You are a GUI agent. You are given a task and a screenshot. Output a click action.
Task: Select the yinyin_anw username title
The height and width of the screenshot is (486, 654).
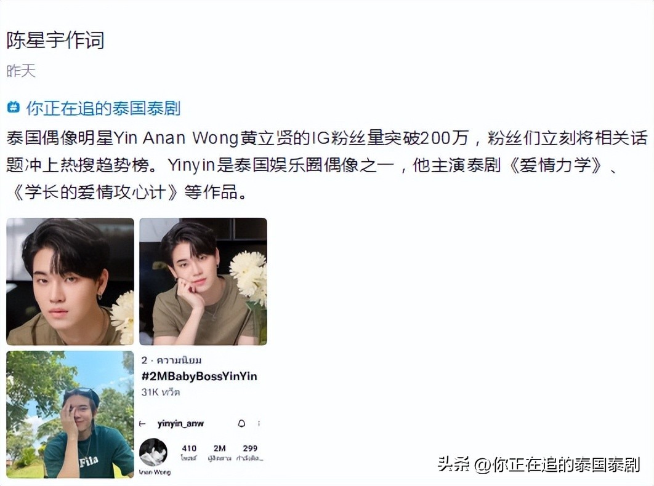point(180,424)
